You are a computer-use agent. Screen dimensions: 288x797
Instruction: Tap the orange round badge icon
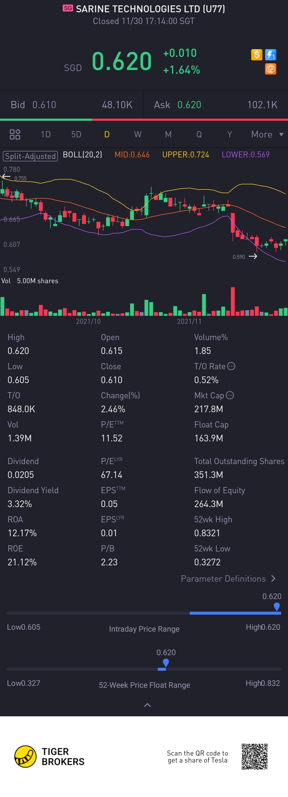point(271,69)
